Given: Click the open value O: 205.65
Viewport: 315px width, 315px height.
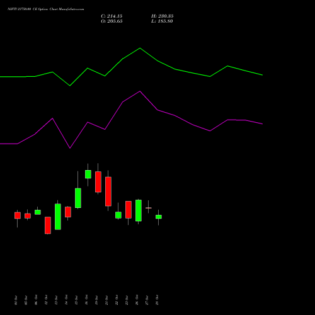Looking at the screenshot, I should click(x=112, y=21).
